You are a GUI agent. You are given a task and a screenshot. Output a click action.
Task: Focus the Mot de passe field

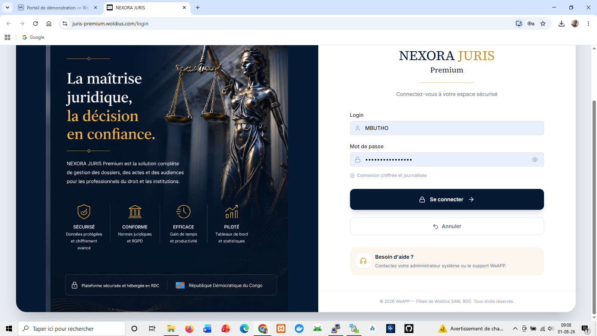point(447,159)
